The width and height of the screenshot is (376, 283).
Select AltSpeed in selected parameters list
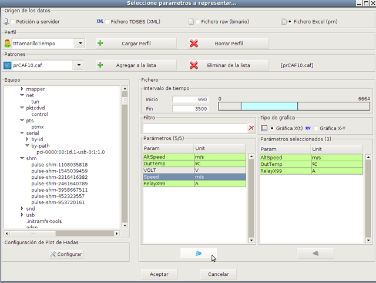tap(311, 158)
